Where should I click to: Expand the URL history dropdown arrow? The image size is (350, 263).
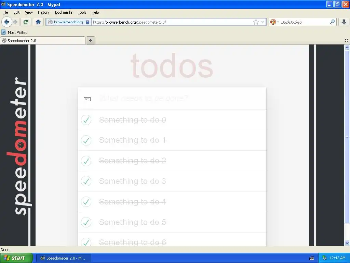coord(263,22)
